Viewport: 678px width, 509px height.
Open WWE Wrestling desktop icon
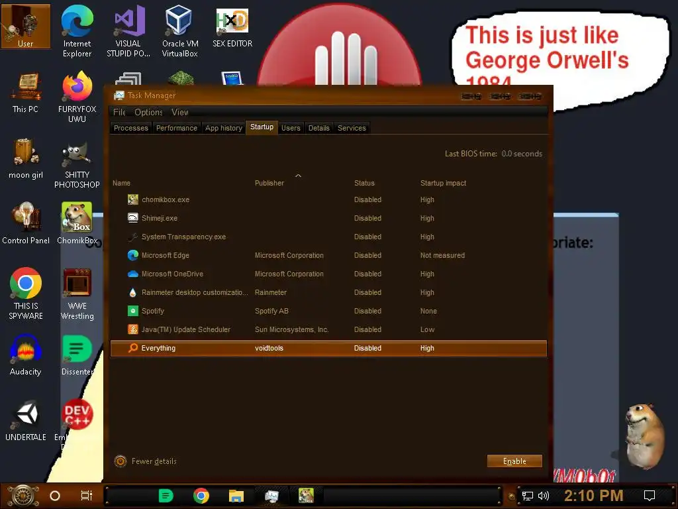[x=77, y=294]
